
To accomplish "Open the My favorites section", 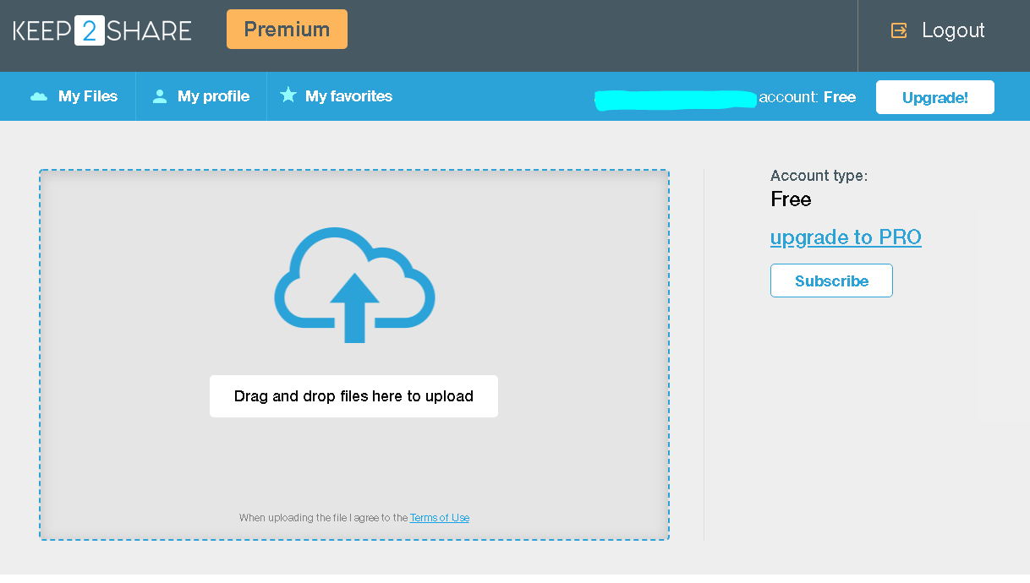I will pos(347,96).
